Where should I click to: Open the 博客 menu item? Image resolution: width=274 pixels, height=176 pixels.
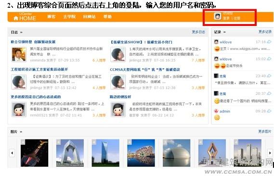tap(51, 16)
